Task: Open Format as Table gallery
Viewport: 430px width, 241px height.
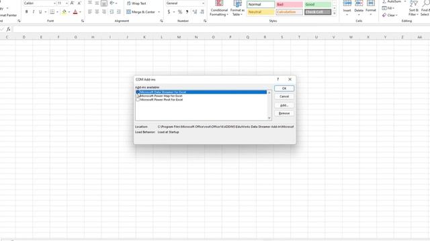Action: click(x=237, y=8)
